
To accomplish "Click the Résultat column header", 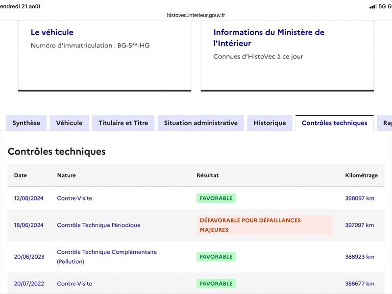I will coord(207,175).
